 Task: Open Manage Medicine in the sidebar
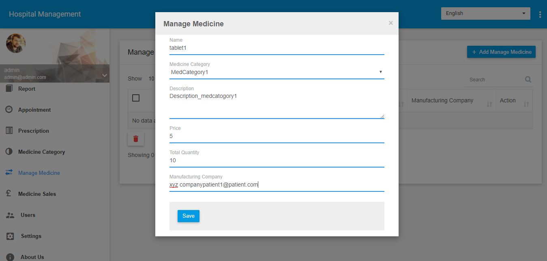click(39, 173)
